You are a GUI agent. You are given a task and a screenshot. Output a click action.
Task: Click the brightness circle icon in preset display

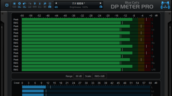101,7
